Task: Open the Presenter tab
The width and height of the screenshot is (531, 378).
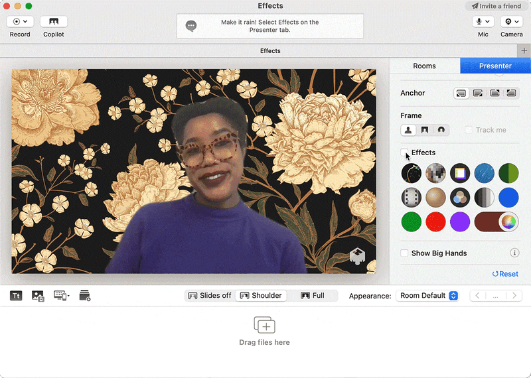Action: (x=495, y=66)
